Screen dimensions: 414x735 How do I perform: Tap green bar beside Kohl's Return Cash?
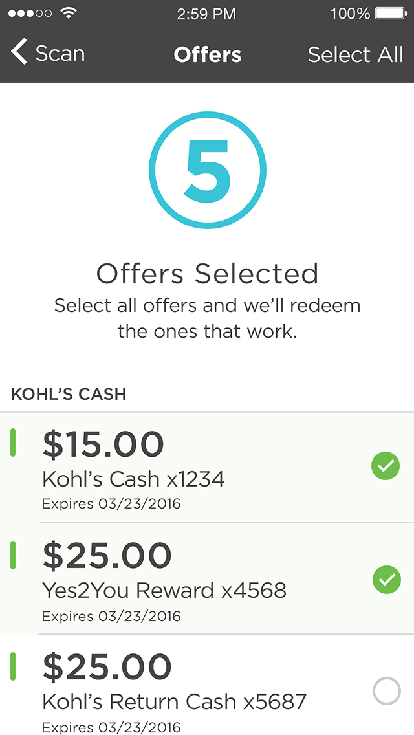pyautogui.click(x=13, y=666)
